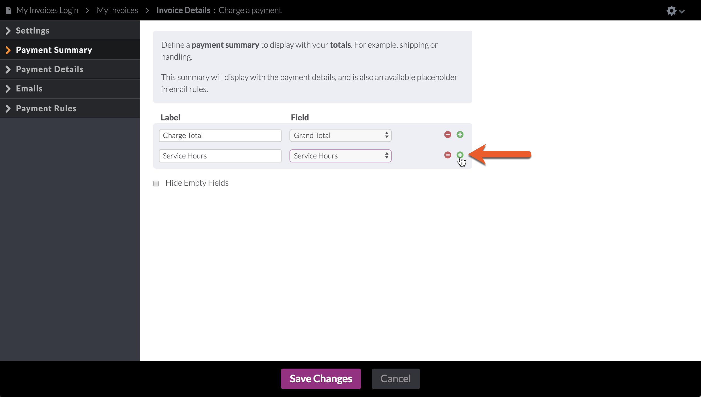This screenshot has height=397, width=701.
Task: Edit the Charge Total label field
Action: tap(220, 135)
